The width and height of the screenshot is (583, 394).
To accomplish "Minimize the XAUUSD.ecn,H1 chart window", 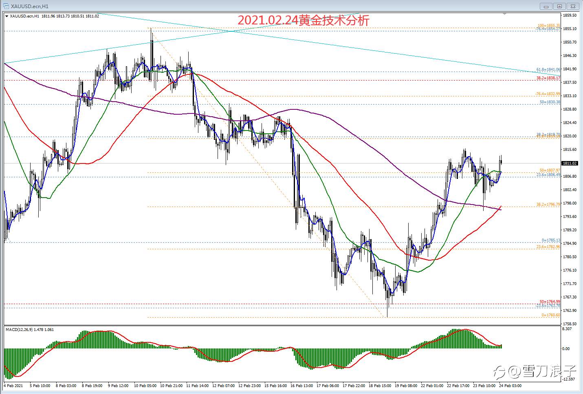I will click(x=546, y=6).
